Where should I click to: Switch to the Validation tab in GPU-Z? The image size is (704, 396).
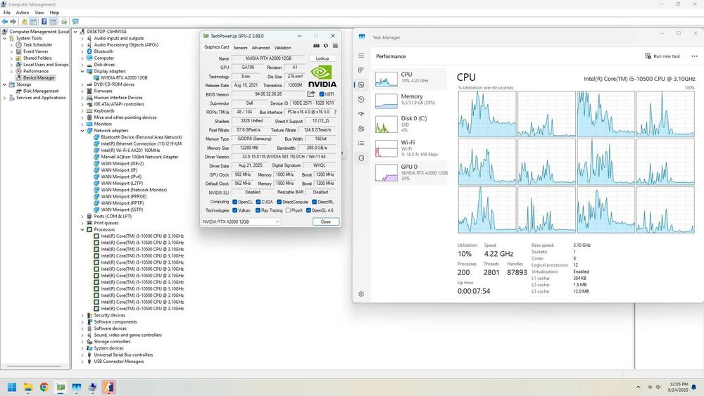(282, 48)
